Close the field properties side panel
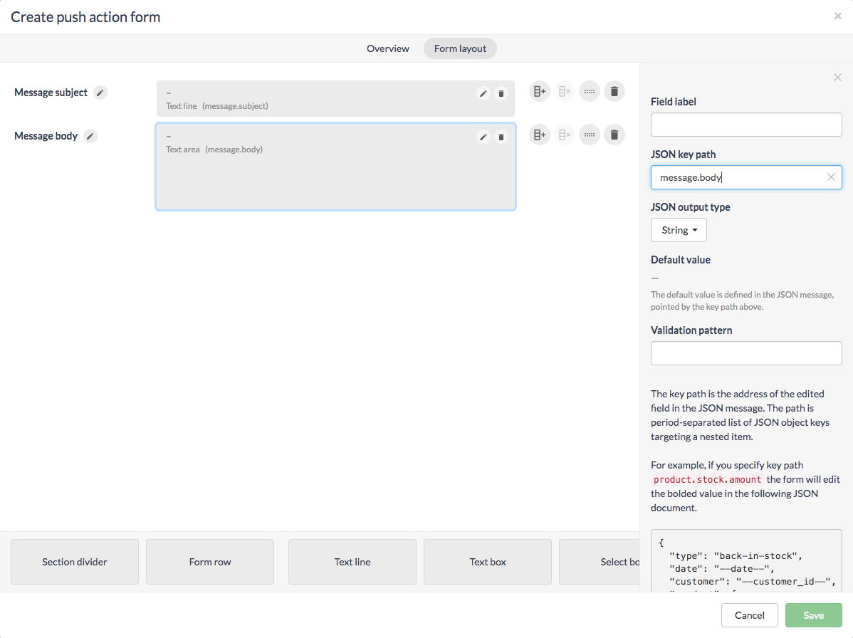Screen dimensions: 853x638 (x=837, y=77)
